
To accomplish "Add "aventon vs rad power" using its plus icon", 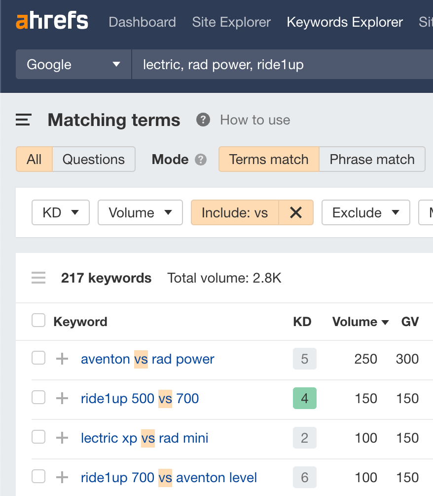I will click(61, 359).
